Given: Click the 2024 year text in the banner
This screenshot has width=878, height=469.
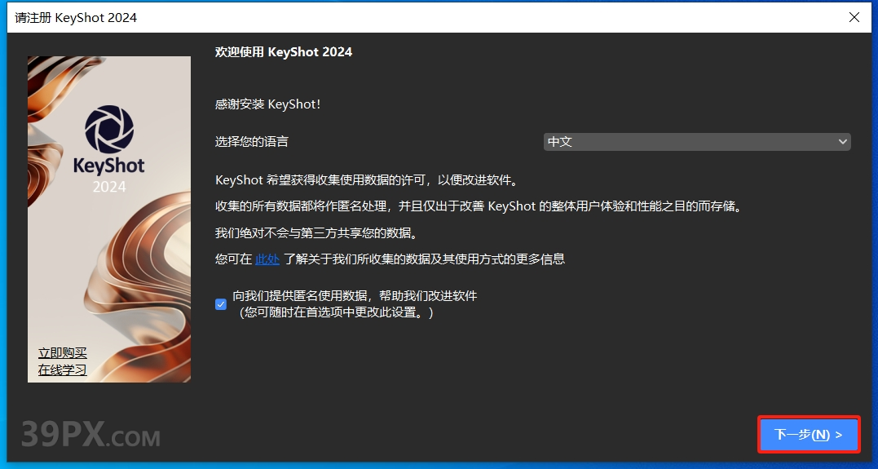Looking at the screenshot, I should (109, 187).
